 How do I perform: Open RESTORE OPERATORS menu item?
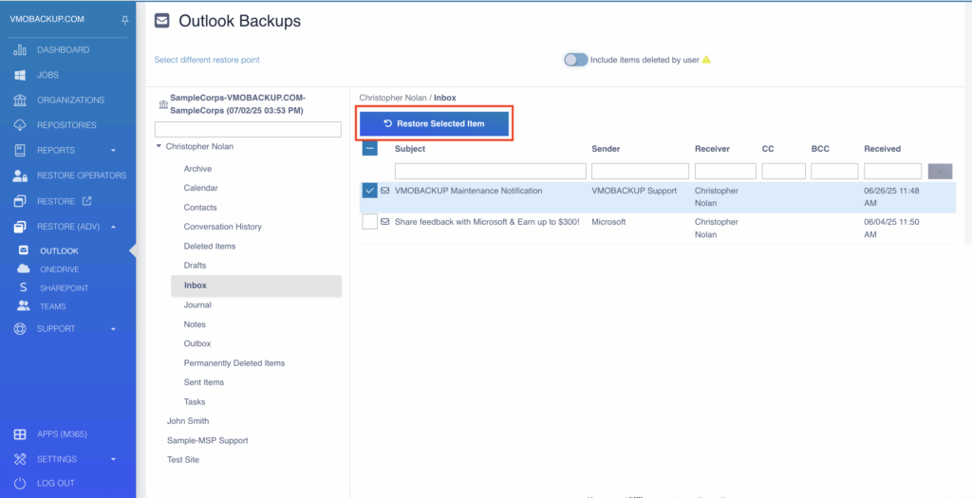(x=82, y=175)
